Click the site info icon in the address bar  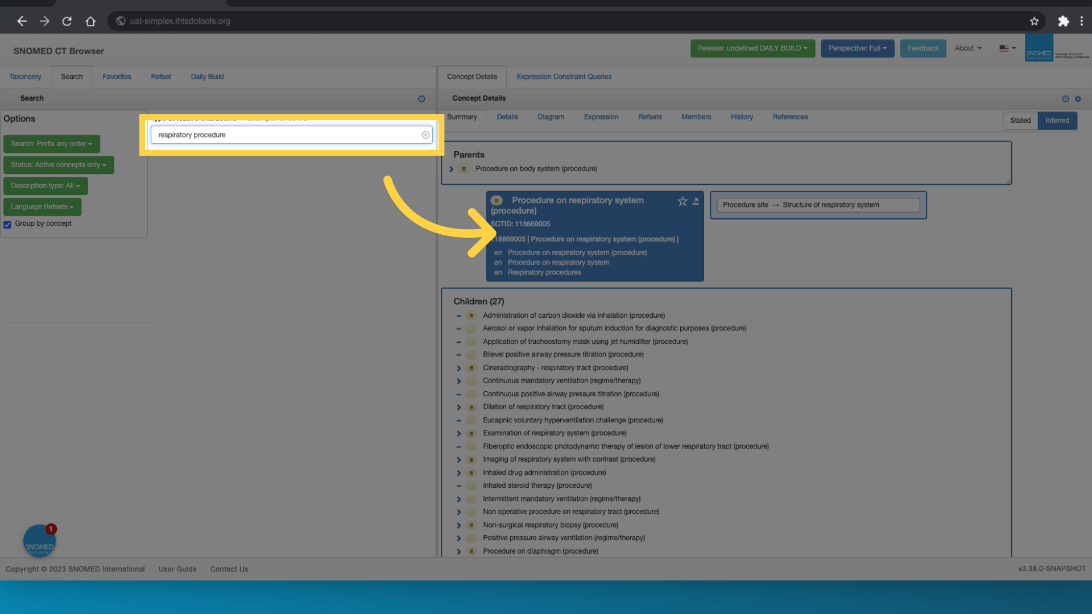coord(121,21)
